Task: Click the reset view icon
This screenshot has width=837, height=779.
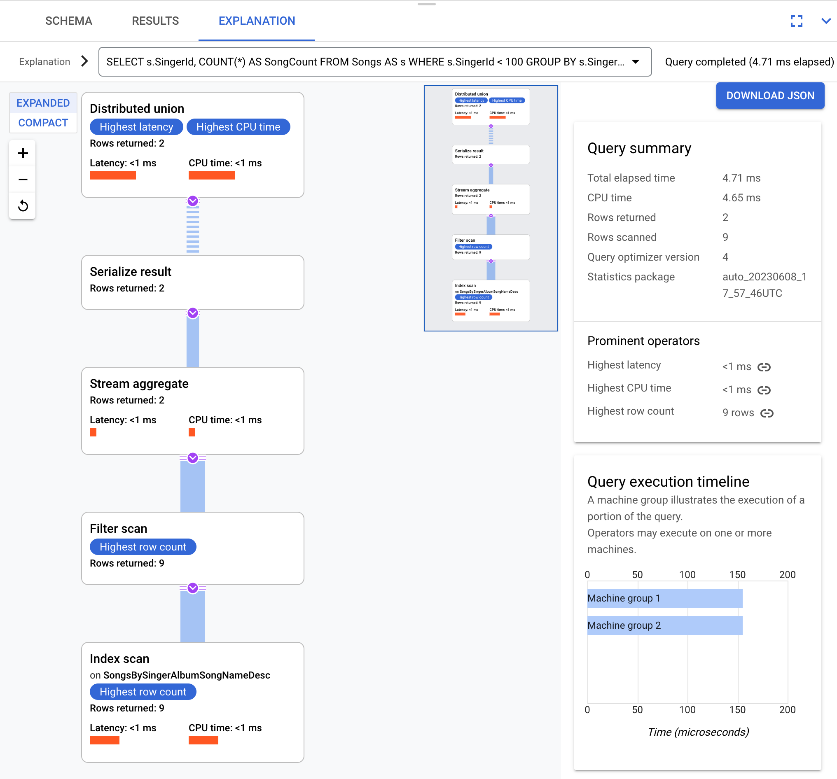Action: pyautogui.click(x=22, y=205)
